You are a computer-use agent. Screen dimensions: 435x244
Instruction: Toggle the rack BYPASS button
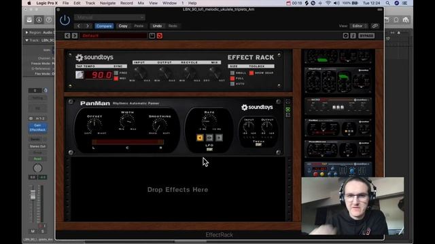pyautogui.click(x=366, y=36)
